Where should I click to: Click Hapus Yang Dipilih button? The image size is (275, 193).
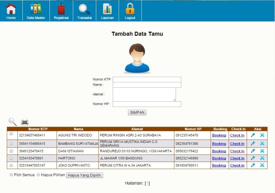click(84, 175)
